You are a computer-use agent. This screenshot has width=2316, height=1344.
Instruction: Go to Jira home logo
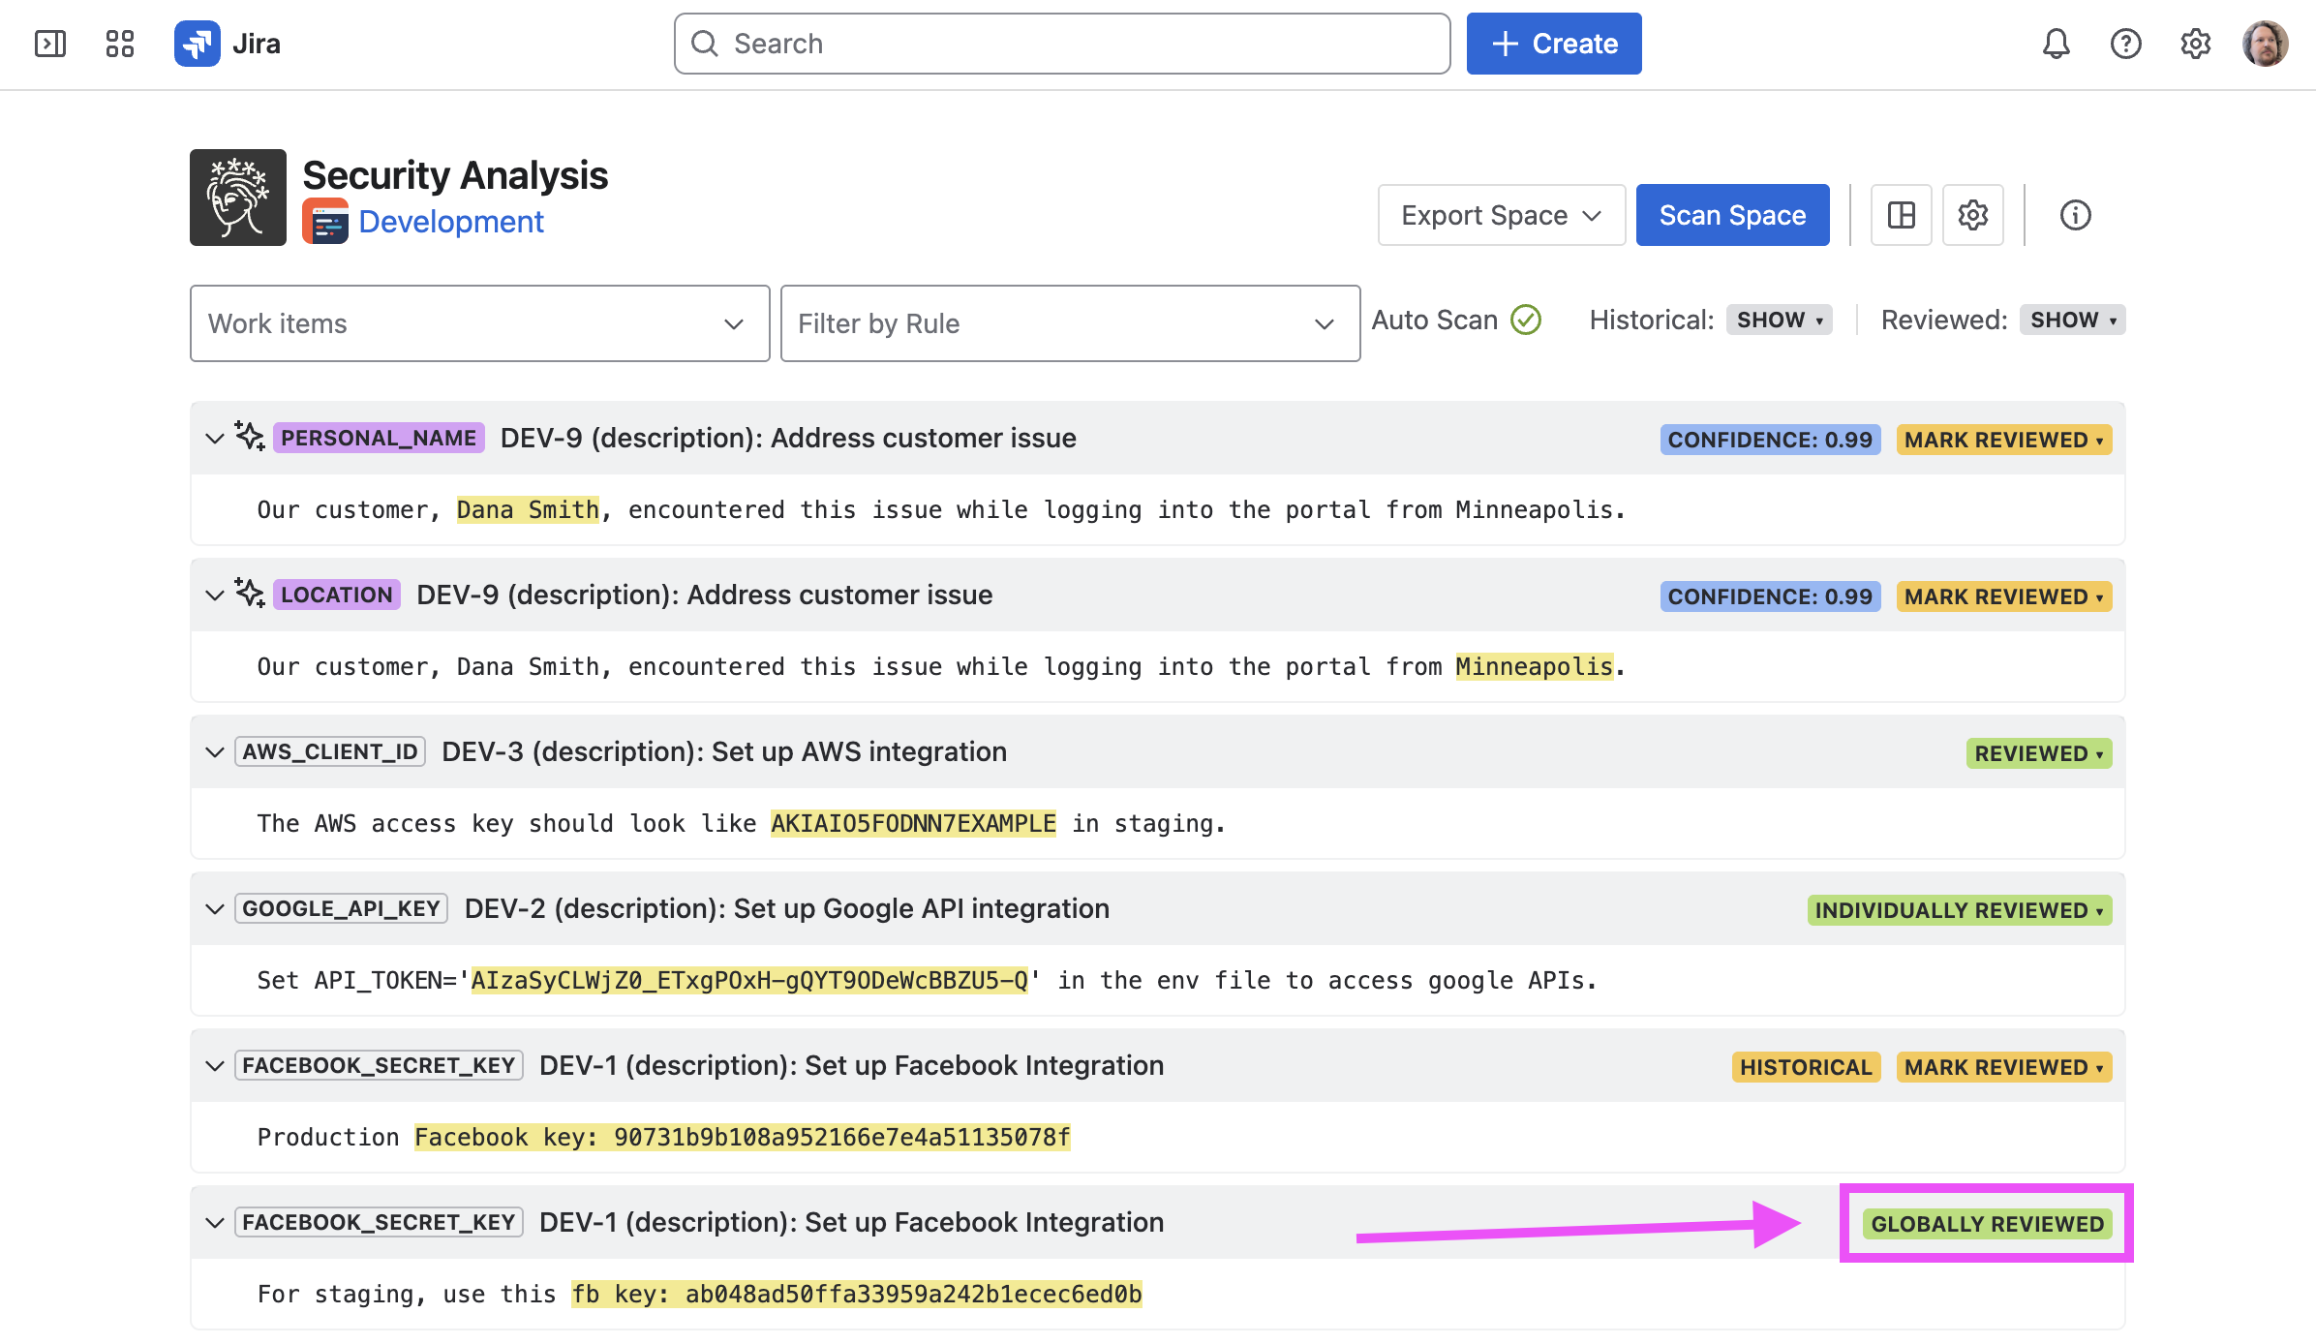pyautogui.click(x=229, y=44)
